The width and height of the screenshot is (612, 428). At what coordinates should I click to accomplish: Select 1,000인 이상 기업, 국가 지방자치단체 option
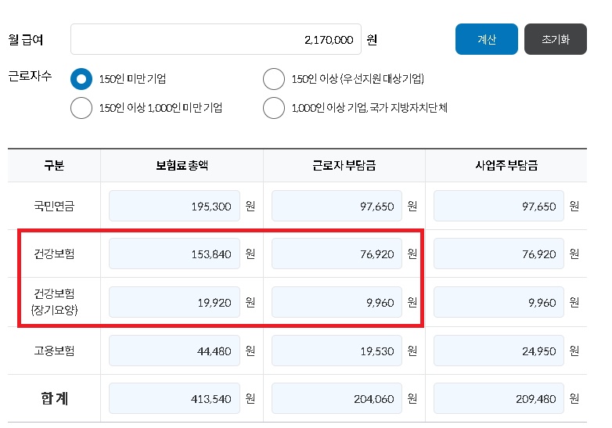point(273,108)
